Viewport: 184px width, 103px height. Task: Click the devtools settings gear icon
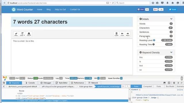coord(174,83)
